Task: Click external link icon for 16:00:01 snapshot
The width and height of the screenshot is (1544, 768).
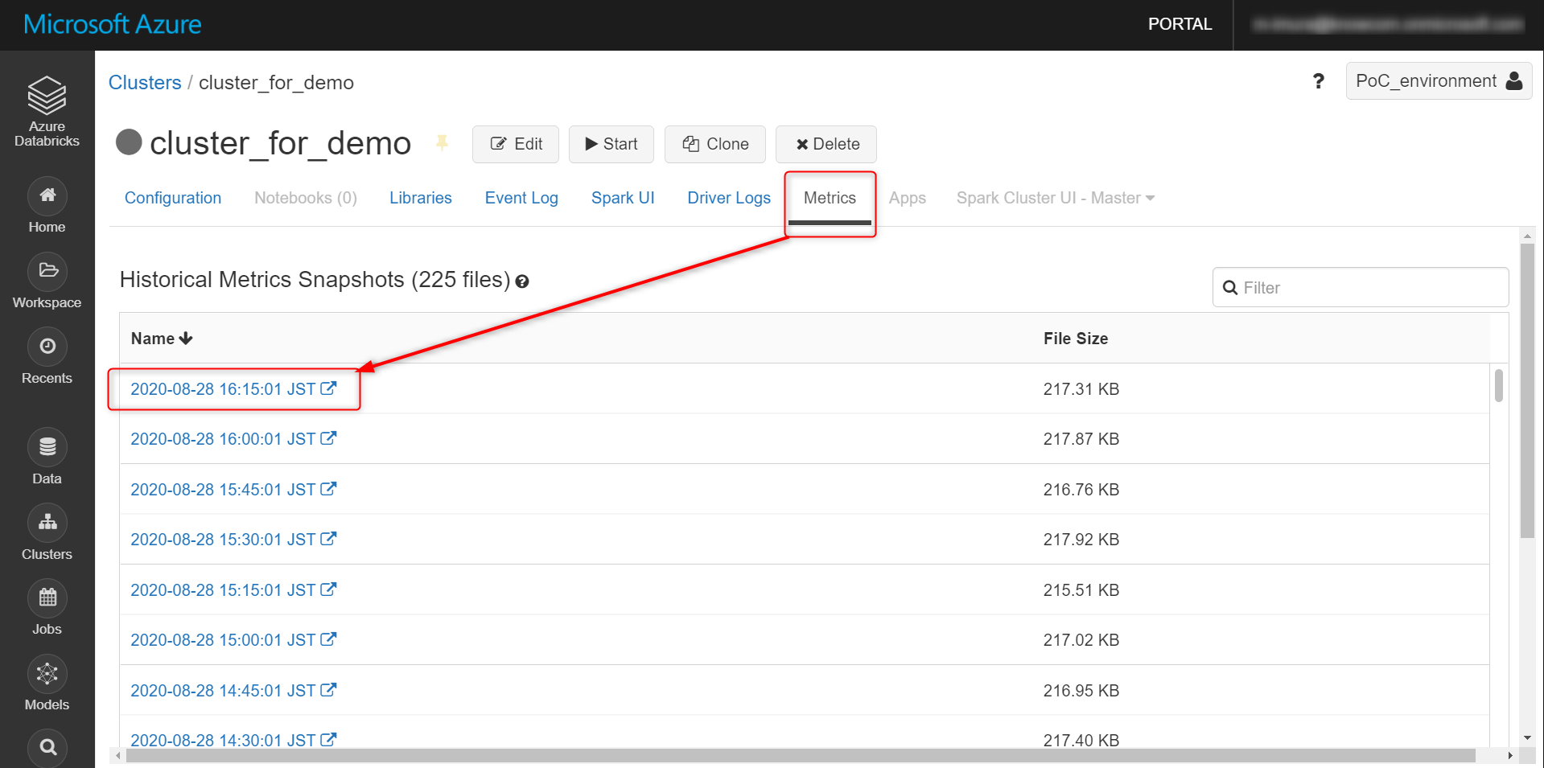Action: [x=328, y=438]
